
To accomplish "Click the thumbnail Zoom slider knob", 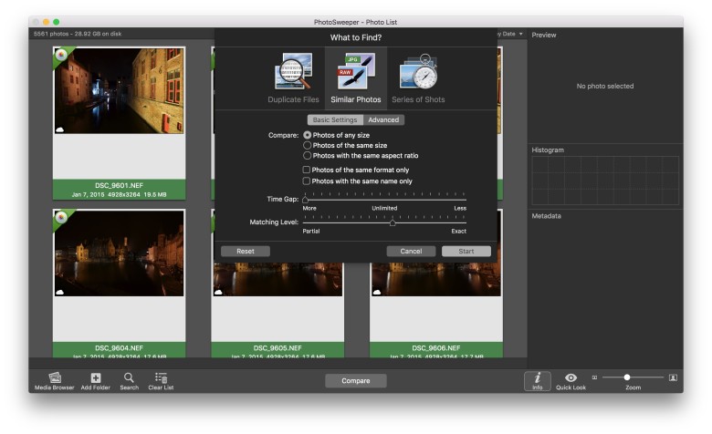I will (x=626, y=377).
